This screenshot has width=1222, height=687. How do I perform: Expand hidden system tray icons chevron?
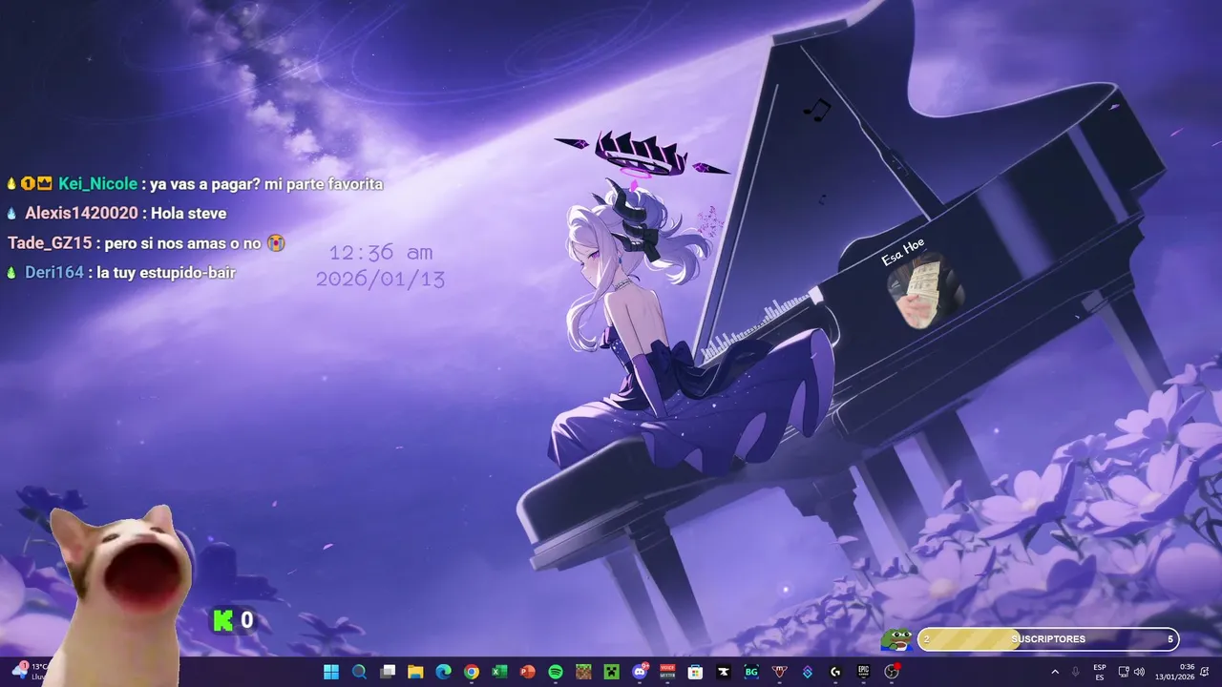coord(1055,672)
